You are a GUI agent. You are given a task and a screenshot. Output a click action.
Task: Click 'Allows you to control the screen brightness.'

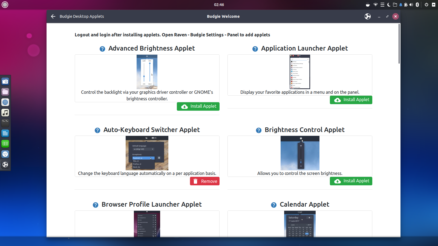click(300, 173)
